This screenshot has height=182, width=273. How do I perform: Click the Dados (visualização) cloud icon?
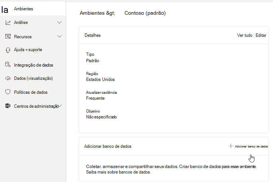8,78
